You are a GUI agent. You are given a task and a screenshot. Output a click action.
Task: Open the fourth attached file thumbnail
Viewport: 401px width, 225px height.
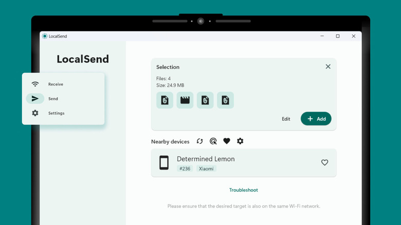225,100
